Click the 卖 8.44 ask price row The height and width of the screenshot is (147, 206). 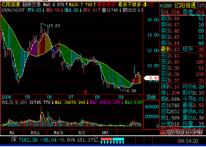point(182,43)
